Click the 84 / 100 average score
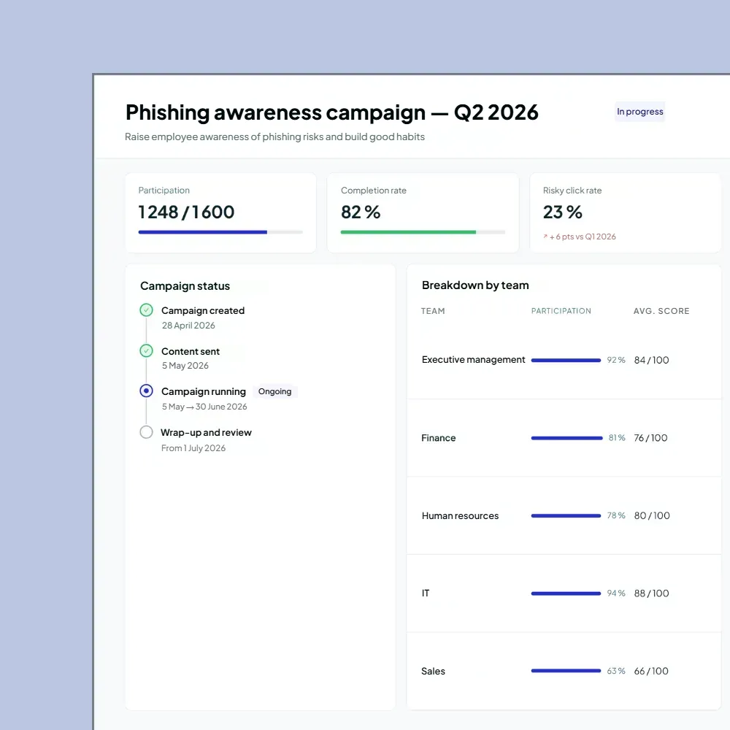The image size is (730, 730). pos(651,360)
